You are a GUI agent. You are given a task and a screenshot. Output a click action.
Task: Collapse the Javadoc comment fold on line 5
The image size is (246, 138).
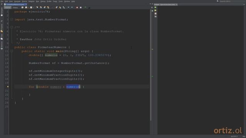pos(12,27)
